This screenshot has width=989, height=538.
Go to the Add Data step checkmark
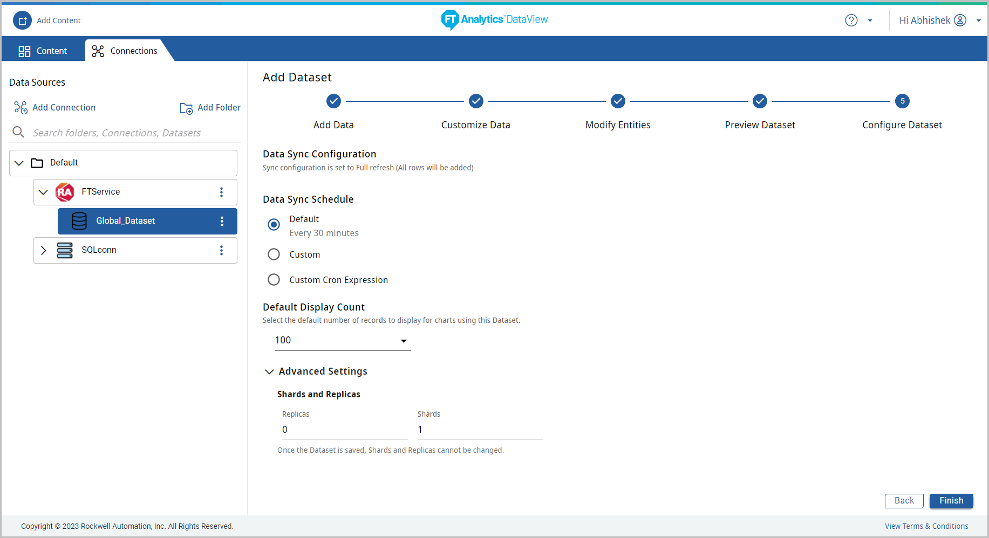tap(333, 101)
